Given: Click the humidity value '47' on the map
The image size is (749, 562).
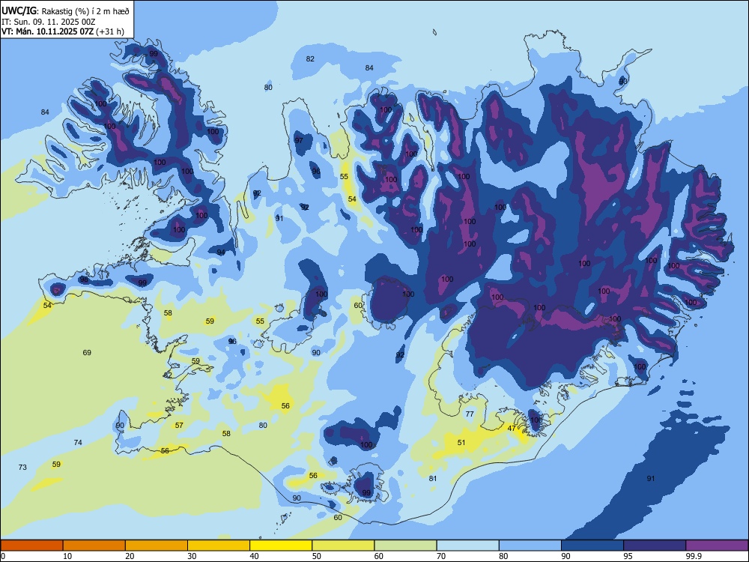Looking at the screenshot, I should [512, 428].
